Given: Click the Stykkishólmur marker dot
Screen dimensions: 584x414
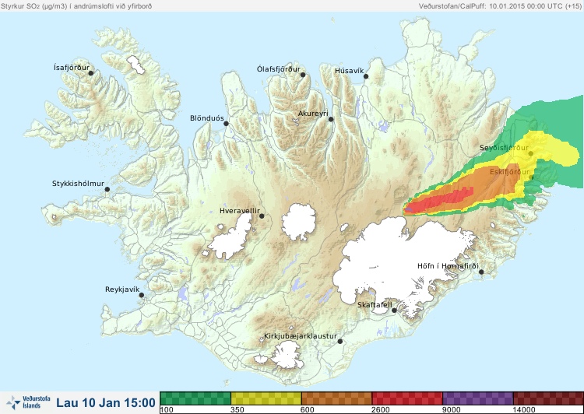Looking at the screenshot, I should (x=107, y=190).
